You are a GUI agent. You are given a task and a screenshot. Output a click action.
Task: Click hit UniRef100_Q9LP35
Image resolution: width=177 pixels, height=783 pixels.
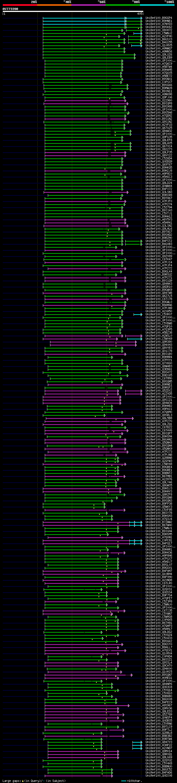pos(159,152)
